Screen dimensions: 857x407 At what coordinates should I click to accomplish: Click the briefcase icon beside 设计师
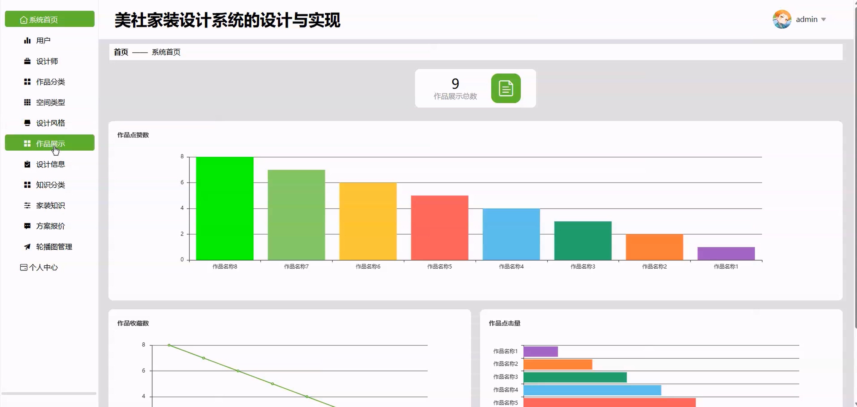click(x=27, y=61)
